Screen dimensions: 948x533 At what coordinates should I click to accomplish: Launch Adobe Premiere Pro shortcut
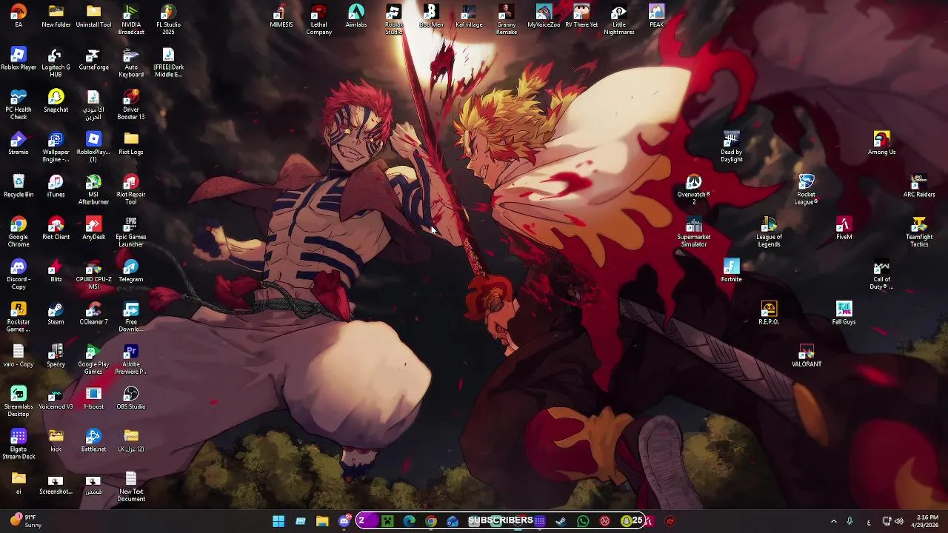[131, 359]
